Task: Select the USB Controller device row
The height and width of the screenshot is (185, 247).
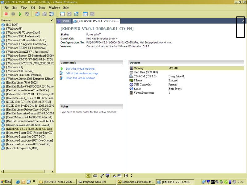Action: pos(186,84)
